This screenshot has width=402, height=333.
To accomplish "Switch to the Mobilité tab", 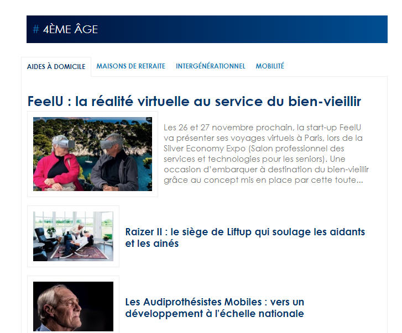I will (x=270, y=66).
